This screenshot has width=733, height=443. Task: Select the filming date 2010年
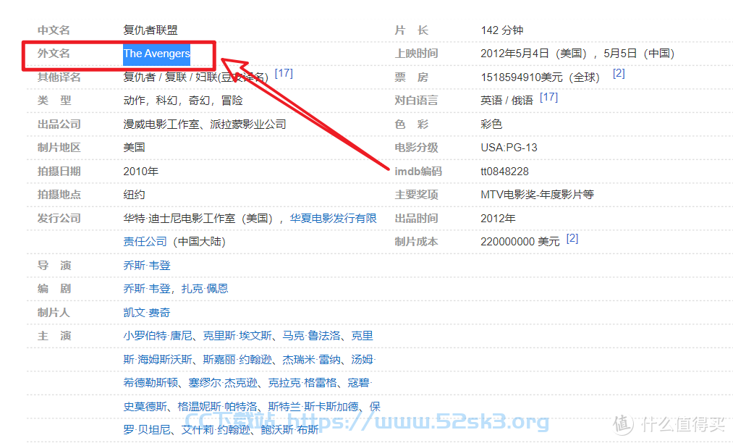coord(140,172)
